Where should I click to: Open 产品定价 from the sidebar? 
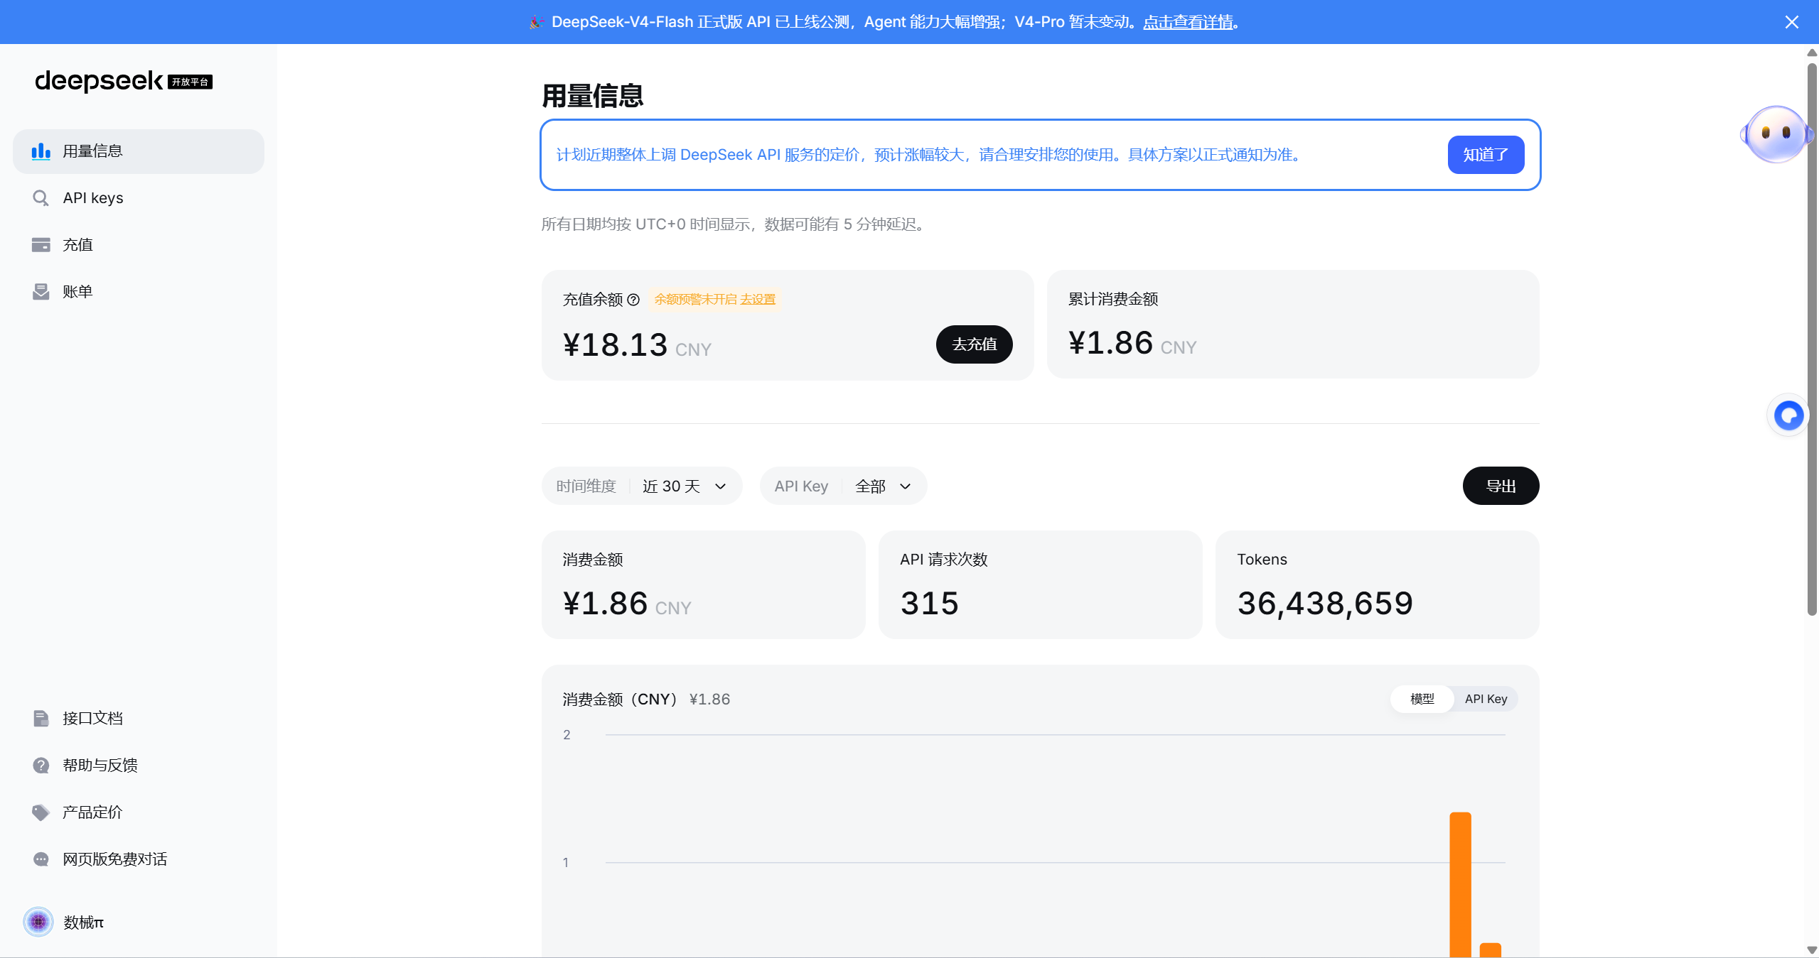click(139, 812)
